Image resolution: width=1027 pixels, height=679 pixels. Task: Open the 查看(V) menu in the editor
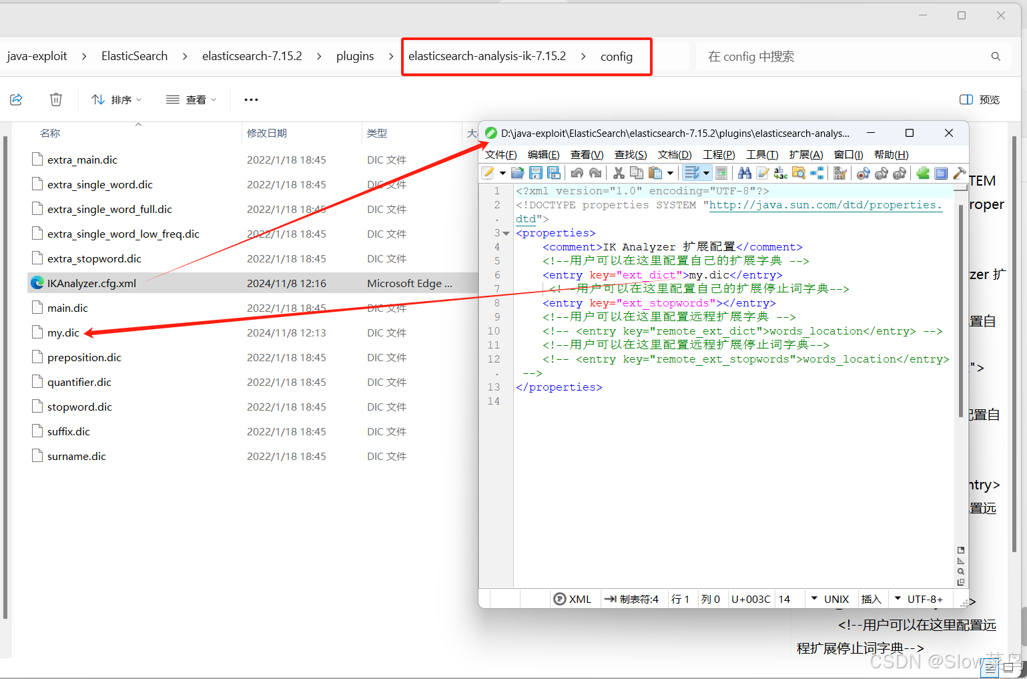click(587, 155)
